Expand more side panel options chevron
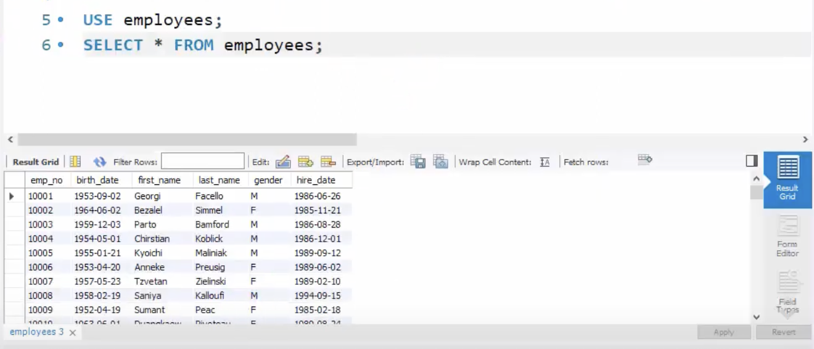 coord(787,313)
